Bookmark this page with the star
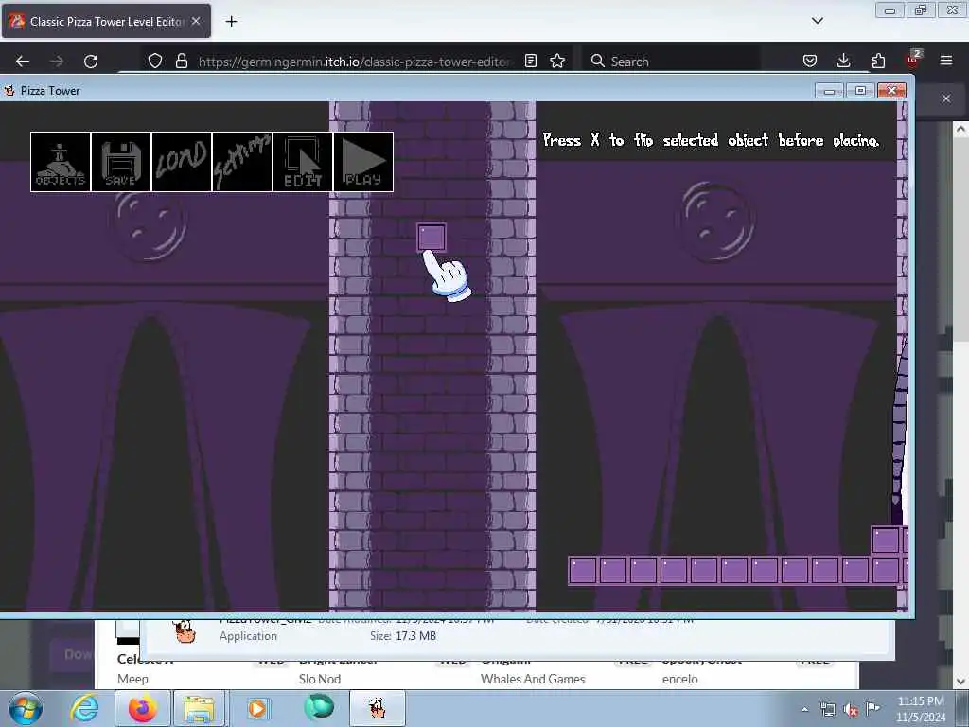This screenshot has width=969, height=727. 557,61
